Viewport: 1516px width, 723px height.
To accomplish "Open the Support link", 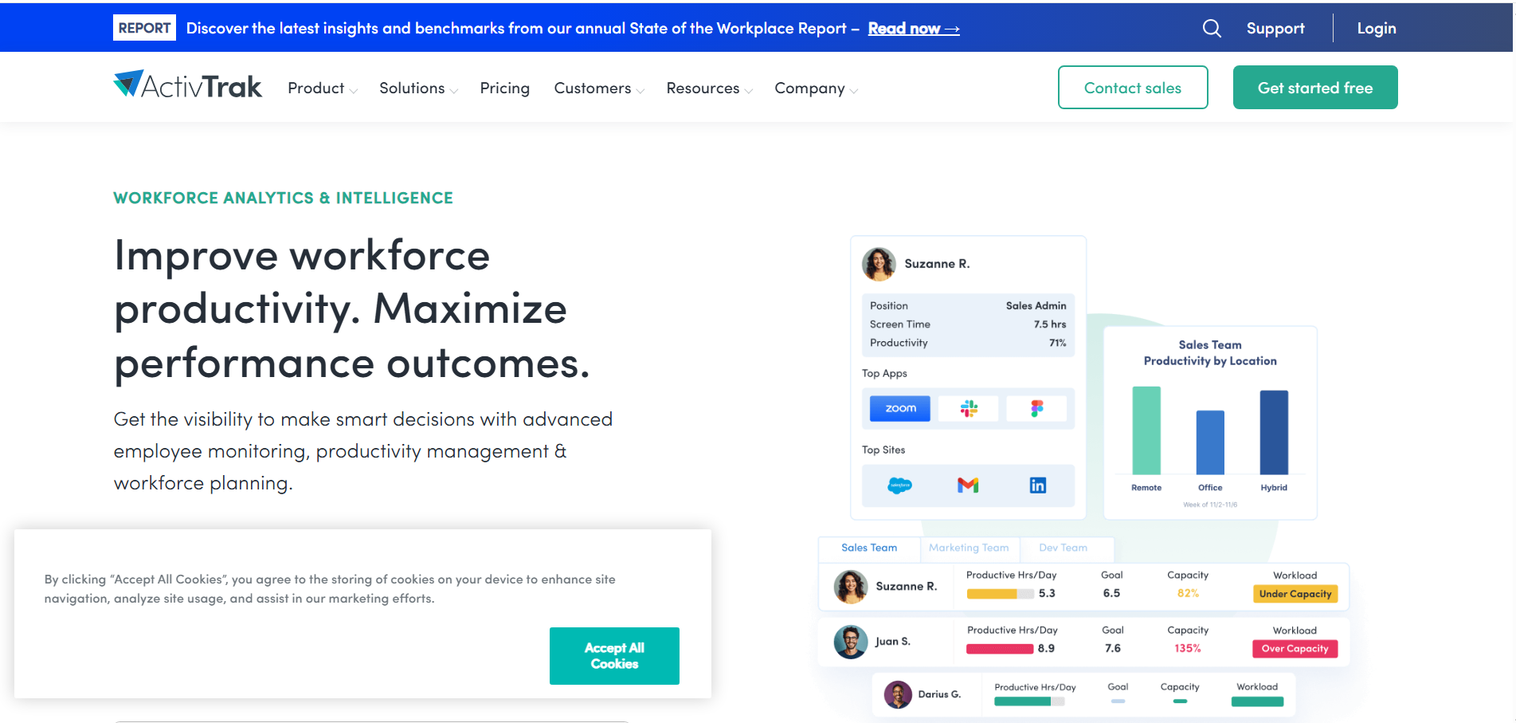I will coord(1275,29).
